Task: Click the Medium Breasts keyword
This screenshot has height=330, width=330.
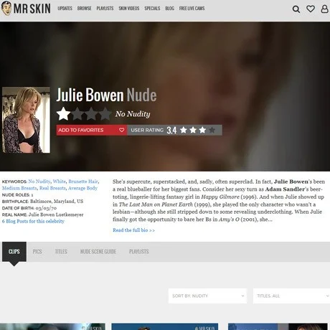Action: point(19,188)
